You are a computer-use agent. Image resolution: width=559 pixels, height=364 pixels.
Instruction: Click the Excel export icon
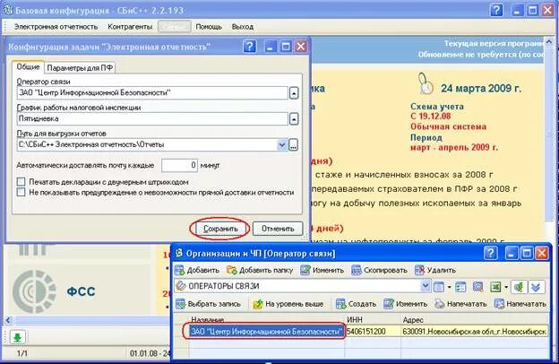click(495, 287)
